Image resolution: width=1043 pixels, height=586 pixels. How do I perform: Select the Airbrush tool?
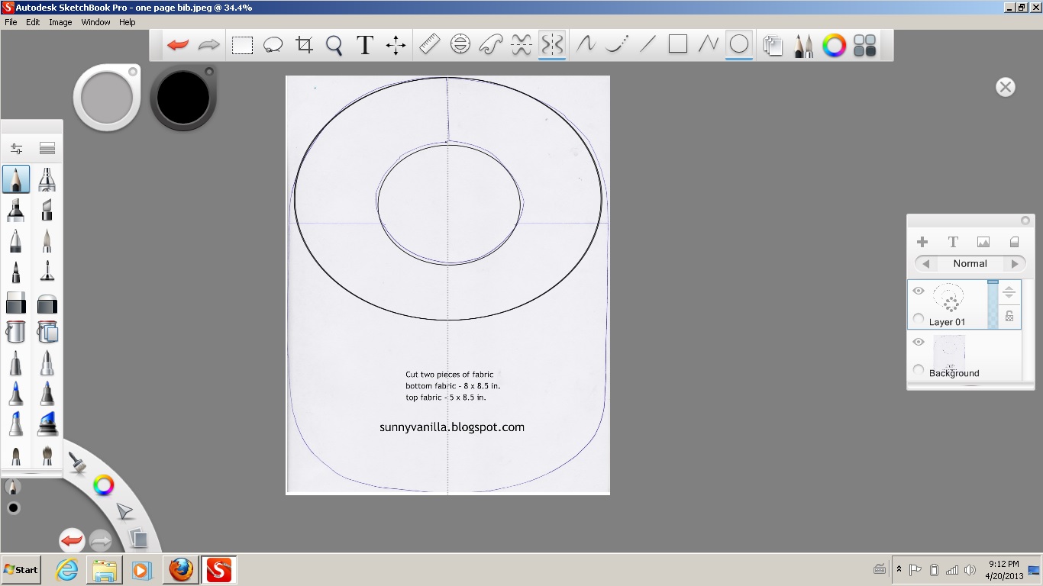pos(47,179)
